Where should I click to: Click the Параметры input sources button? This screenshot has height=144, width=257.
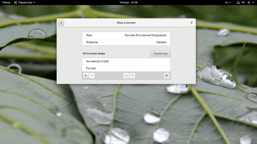coord(160,53)
